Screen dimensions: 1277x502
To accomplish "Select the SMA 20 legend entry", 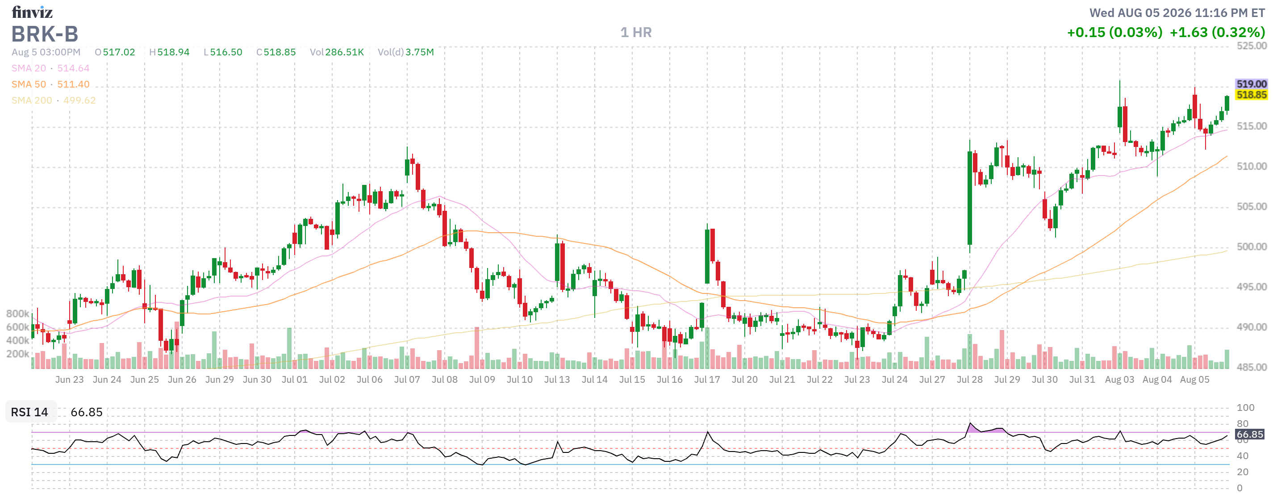I will pyautogui.click(x=50, y=68).
